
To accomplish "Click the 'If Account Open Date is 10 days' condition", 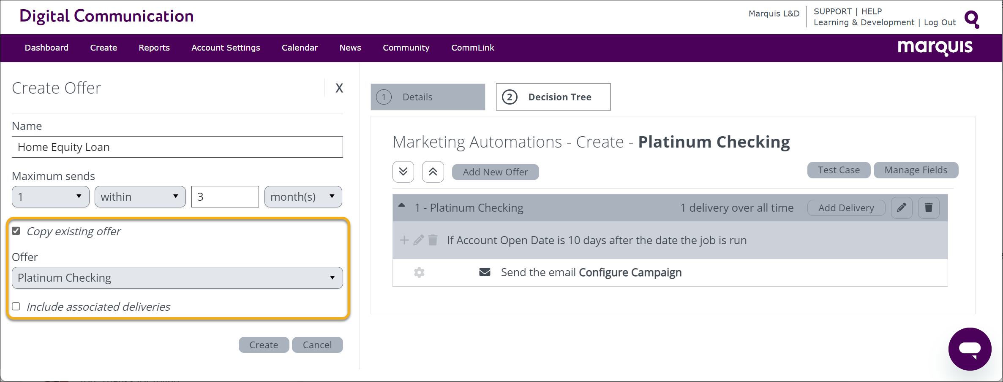I will pyautogui.click(x=597, y=240).
